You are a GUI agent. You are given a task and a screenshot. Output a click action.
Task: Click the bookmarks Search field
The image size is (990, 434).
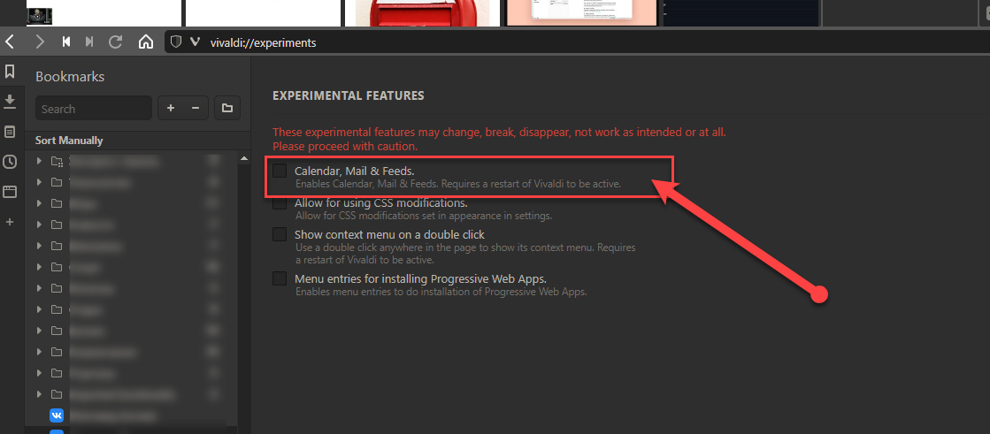pos(94,109)
